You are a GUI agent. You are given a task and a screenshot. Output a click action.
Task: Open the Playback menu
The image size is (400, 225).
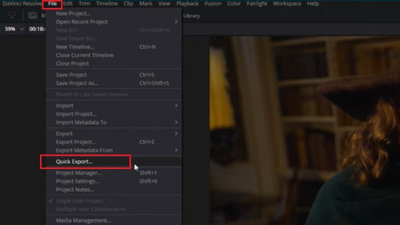click(187, 3)
